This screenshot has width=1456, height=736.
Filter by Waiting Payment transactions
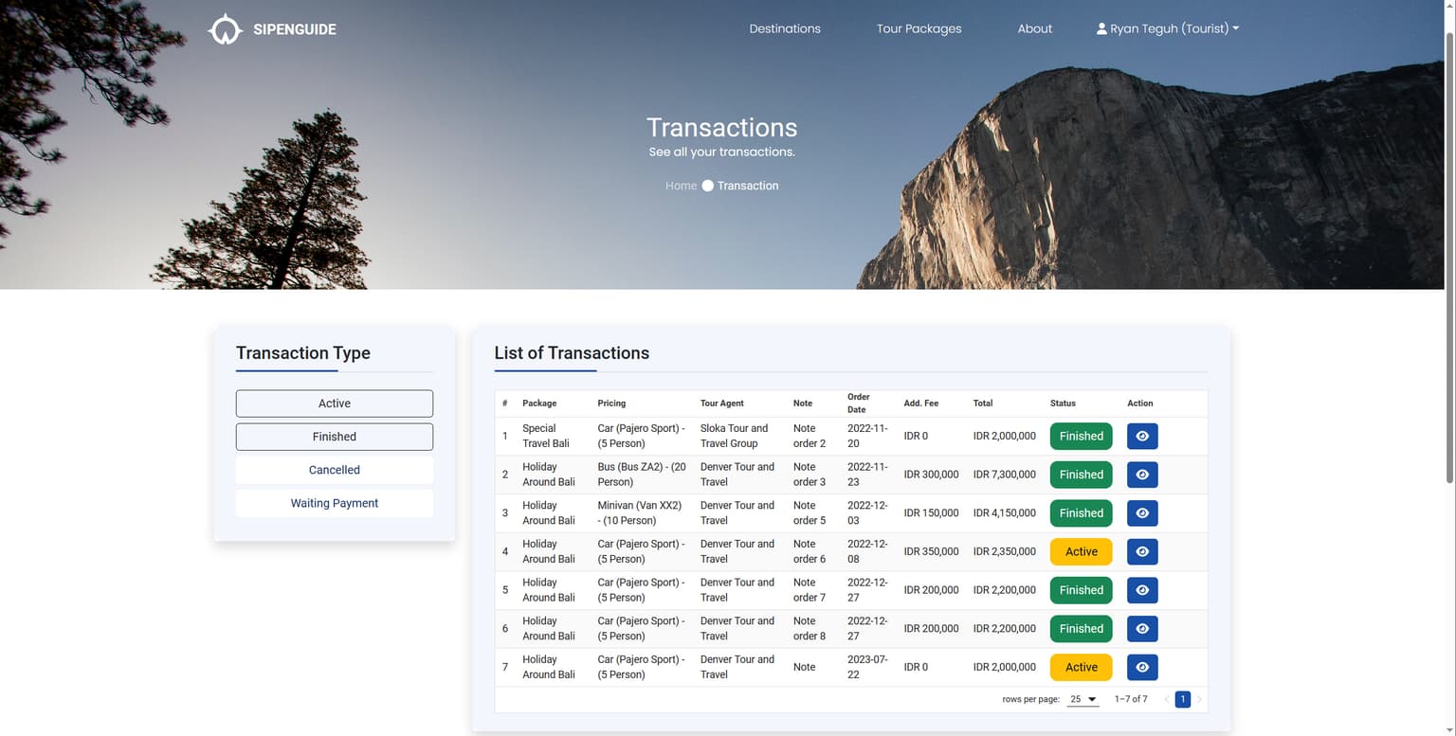pyautogui.click(x=334, y=503)
